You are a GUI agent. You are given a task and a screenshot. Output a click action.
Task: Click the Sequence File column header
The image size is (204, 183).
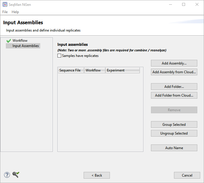(x=70, y=70)
